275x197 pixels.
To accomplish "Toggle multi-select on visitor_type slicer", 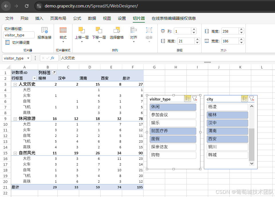I will (188, 98).
